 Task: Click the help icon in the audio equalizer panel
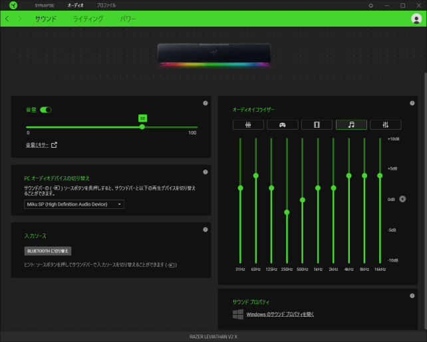click(412, 103)
